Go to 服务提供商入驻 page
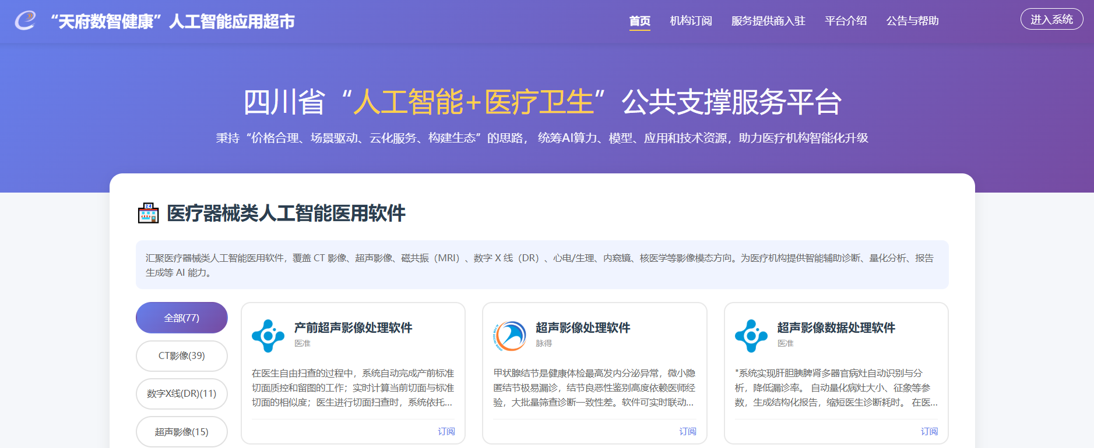Viewport: 1094px width, 448px height. [x=768, y=21]
